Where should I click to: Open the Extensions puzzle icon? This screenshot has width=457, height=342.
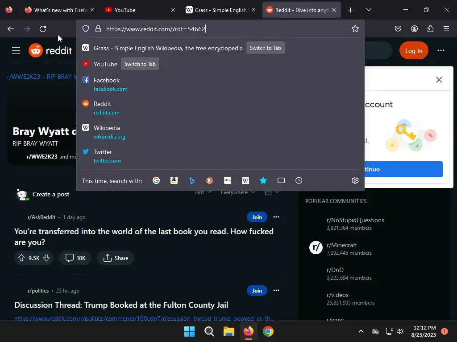pos(430,28)
